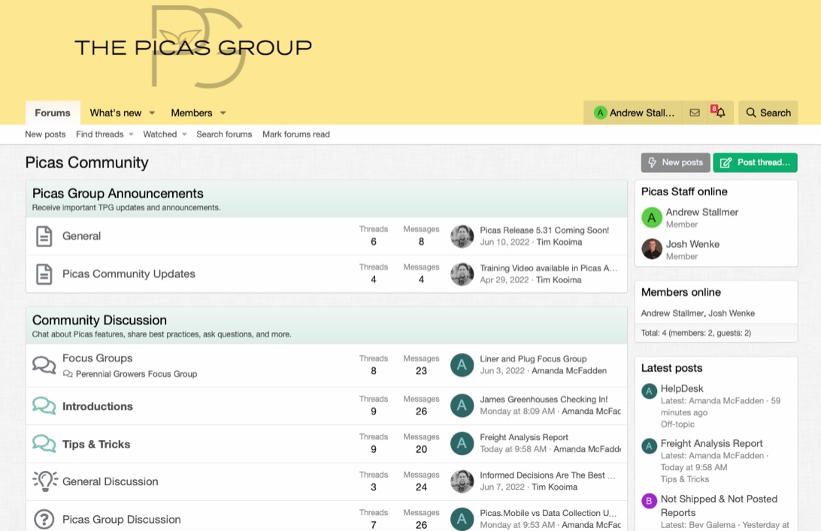Screen dimensions: 821x531
Task: Click the General forum document icon
Action: click(44, 237)
